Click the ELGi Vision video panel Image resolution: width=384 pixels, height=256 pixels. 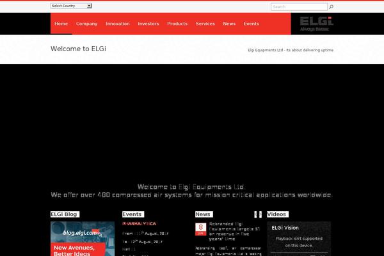(x=299, y=239)
